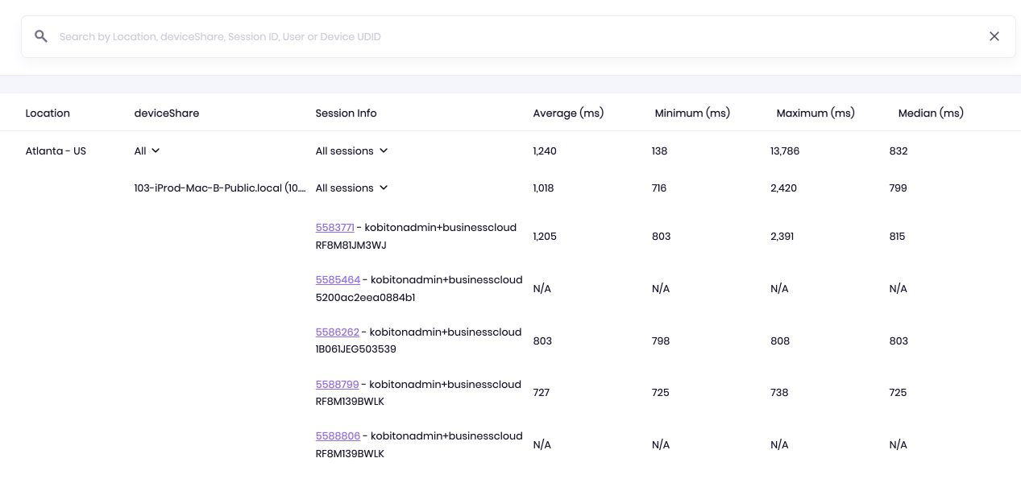
Task: Open All sessions dropdown for 103-iProd-Mac-B-Public.local
Action: coord(352,188)
